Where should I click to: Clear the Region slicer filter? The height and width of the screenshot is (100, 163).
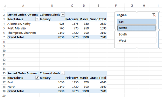[154, 15]
